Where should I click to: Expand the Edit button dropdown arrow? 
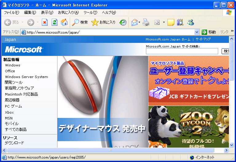click(164, 22)
